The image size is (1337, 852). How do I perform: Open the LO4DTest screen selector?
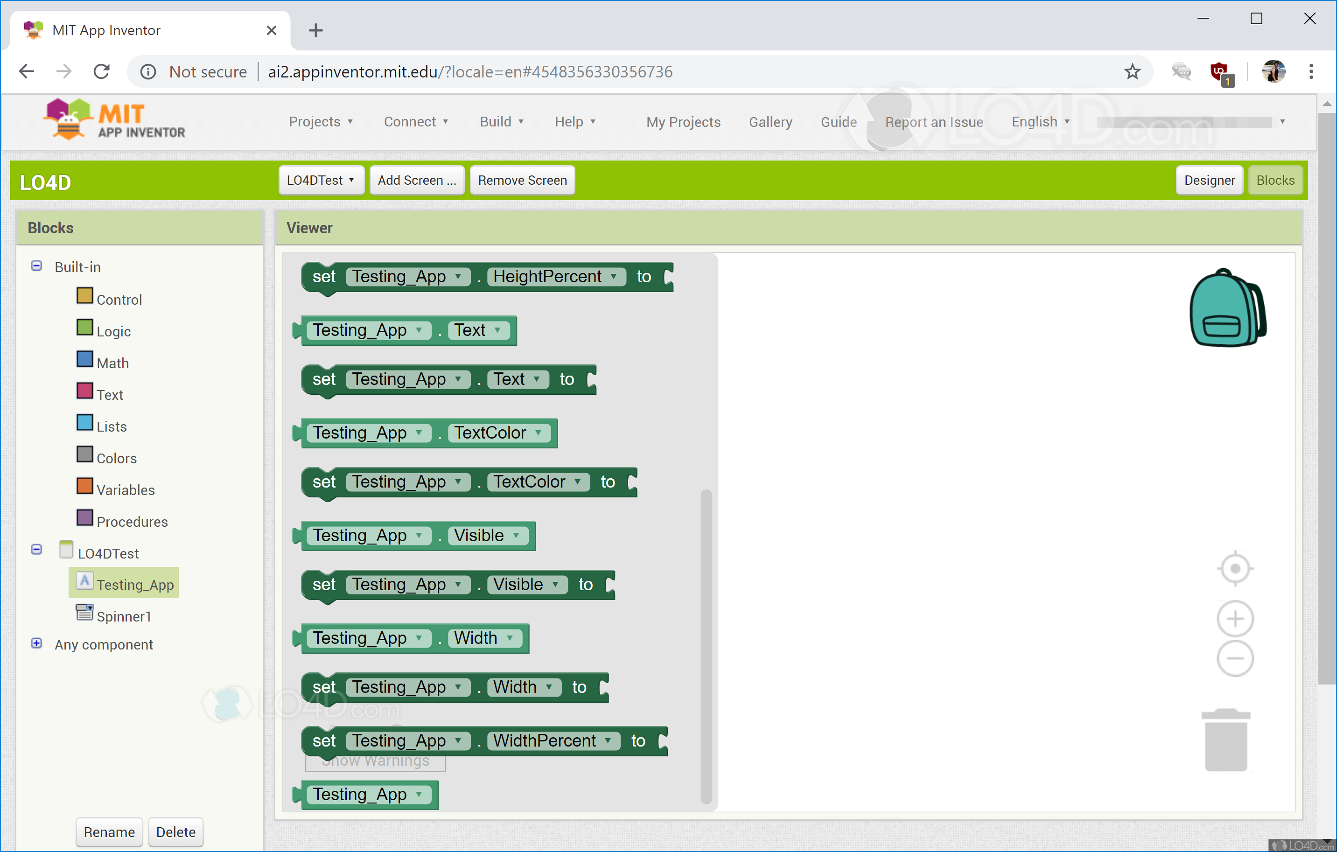[x=321, y=180]
